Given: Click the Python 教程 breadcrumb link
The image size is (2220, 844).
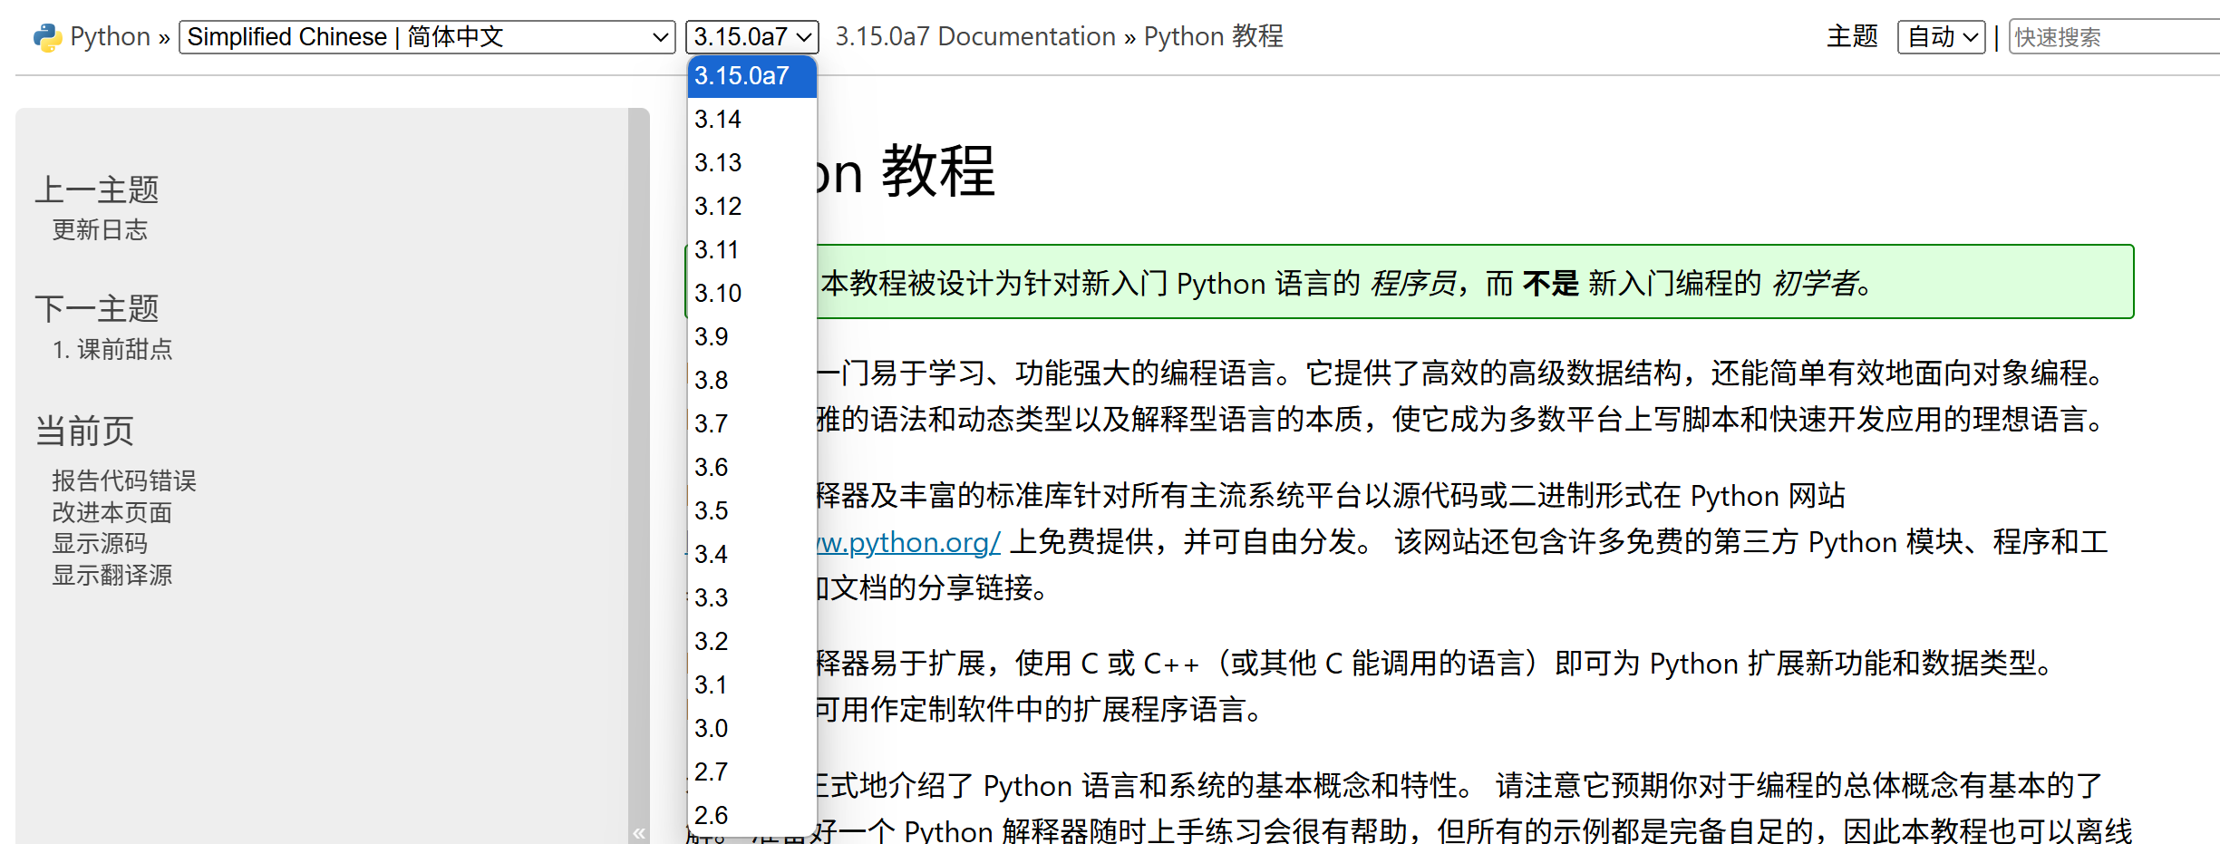Looking at the screenshot, I should click(1214, 37).
